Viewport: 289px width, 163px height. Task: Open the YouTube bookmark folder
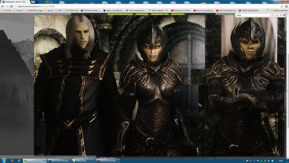point(6,10)
